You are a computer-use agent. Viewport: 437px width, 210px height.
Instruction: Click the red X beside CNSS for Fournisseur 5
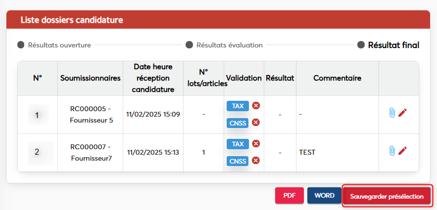click(x=256, y=122)
